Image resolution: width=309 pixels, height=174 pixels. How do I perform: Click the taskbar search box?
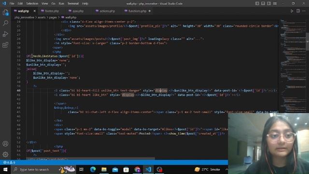coord(43,170)
